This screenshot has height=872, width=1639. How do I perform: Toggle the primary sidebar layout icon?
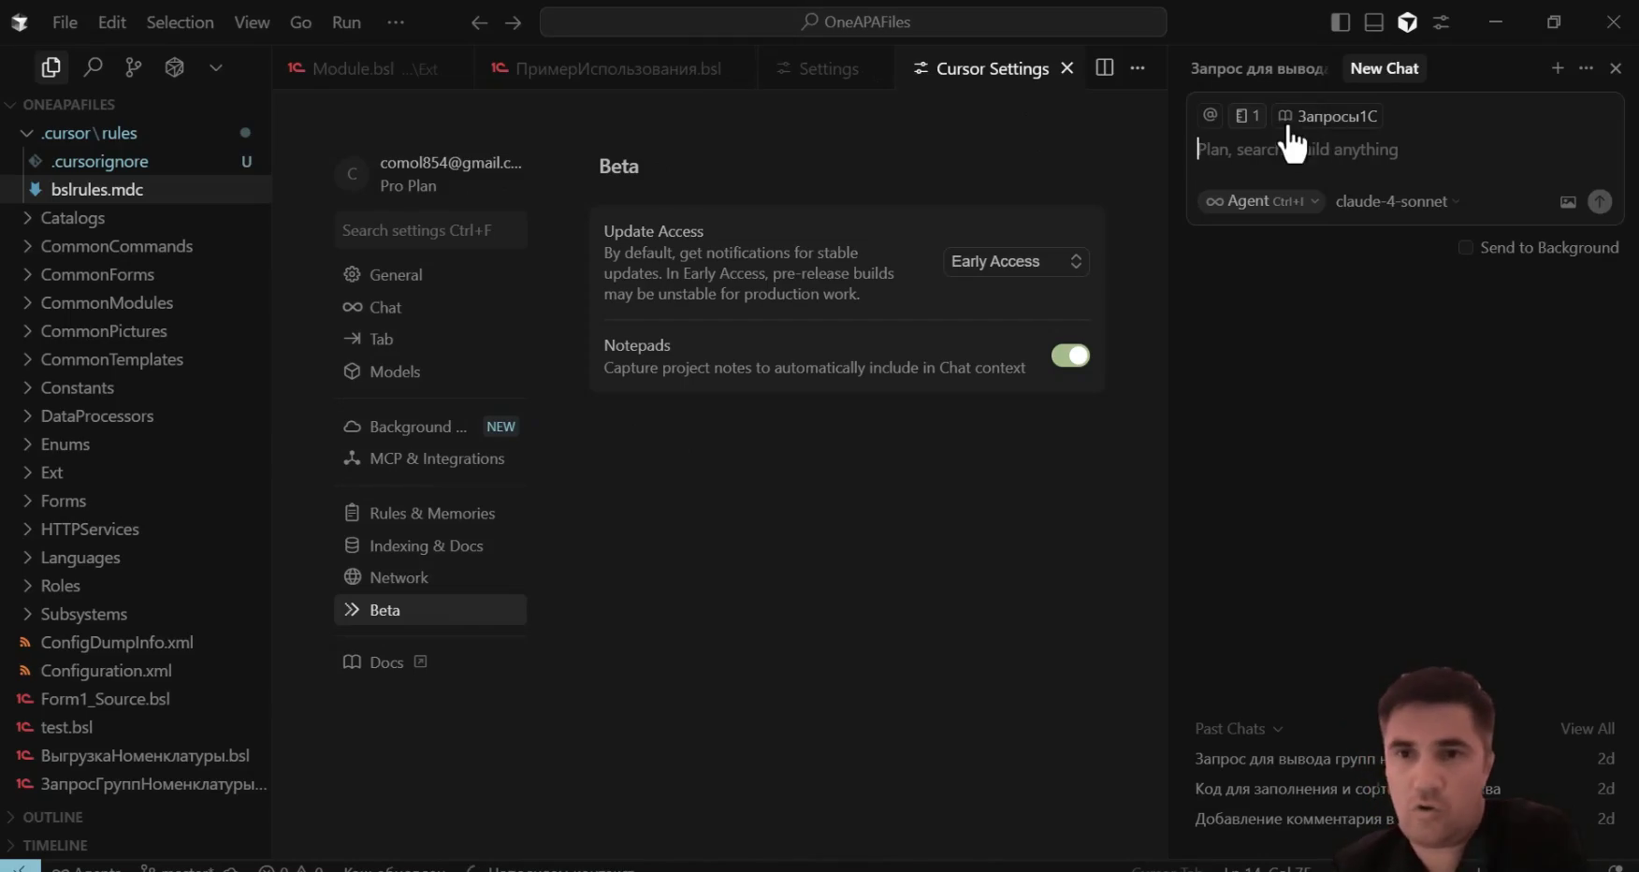(1341, 22)
